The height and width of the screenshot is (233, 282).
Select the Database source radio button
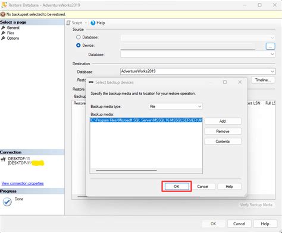point(79,37)
